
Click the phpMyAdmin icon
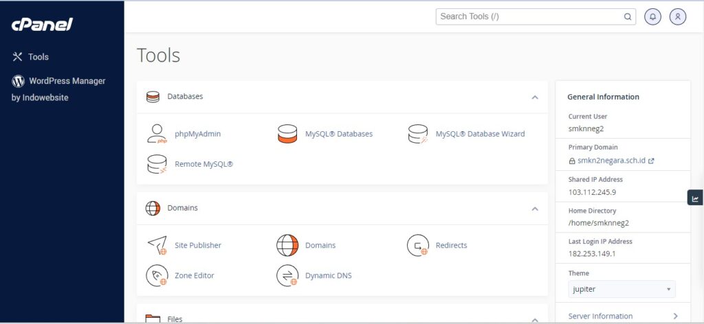157,134
